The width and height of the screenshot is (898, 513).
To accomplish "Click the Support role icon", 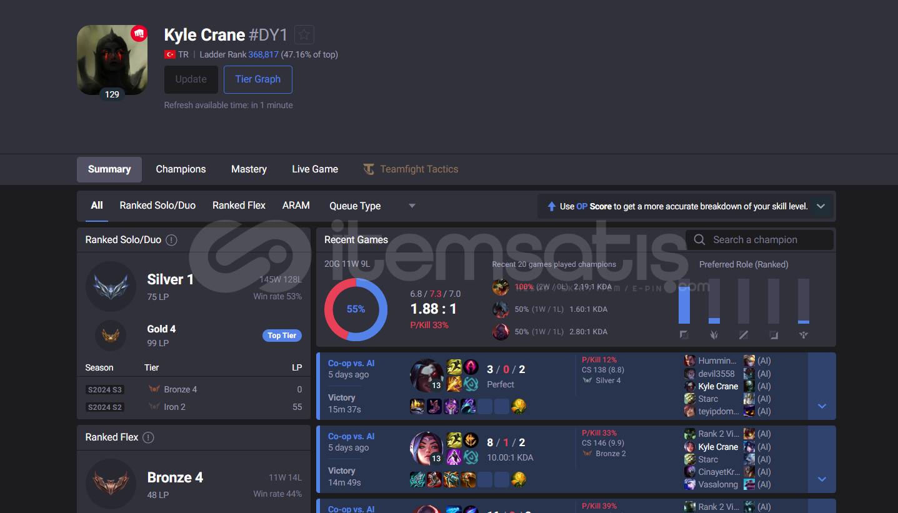I will [x=804, y=335].
